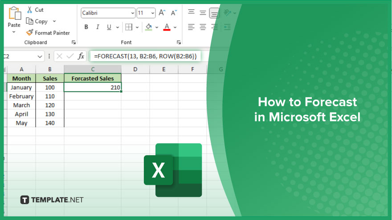Select column F header

192,69
